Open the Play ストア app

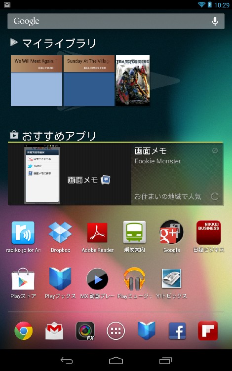[x=23, y=279]
